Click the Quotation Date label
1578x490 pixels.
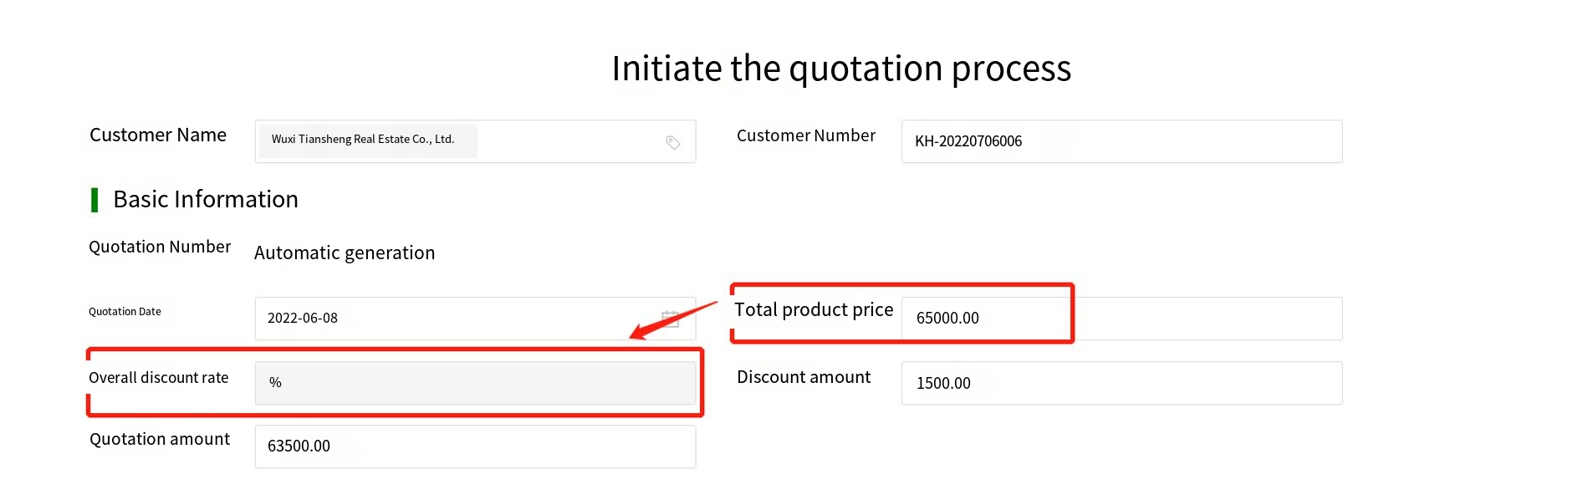click(125, 312)
